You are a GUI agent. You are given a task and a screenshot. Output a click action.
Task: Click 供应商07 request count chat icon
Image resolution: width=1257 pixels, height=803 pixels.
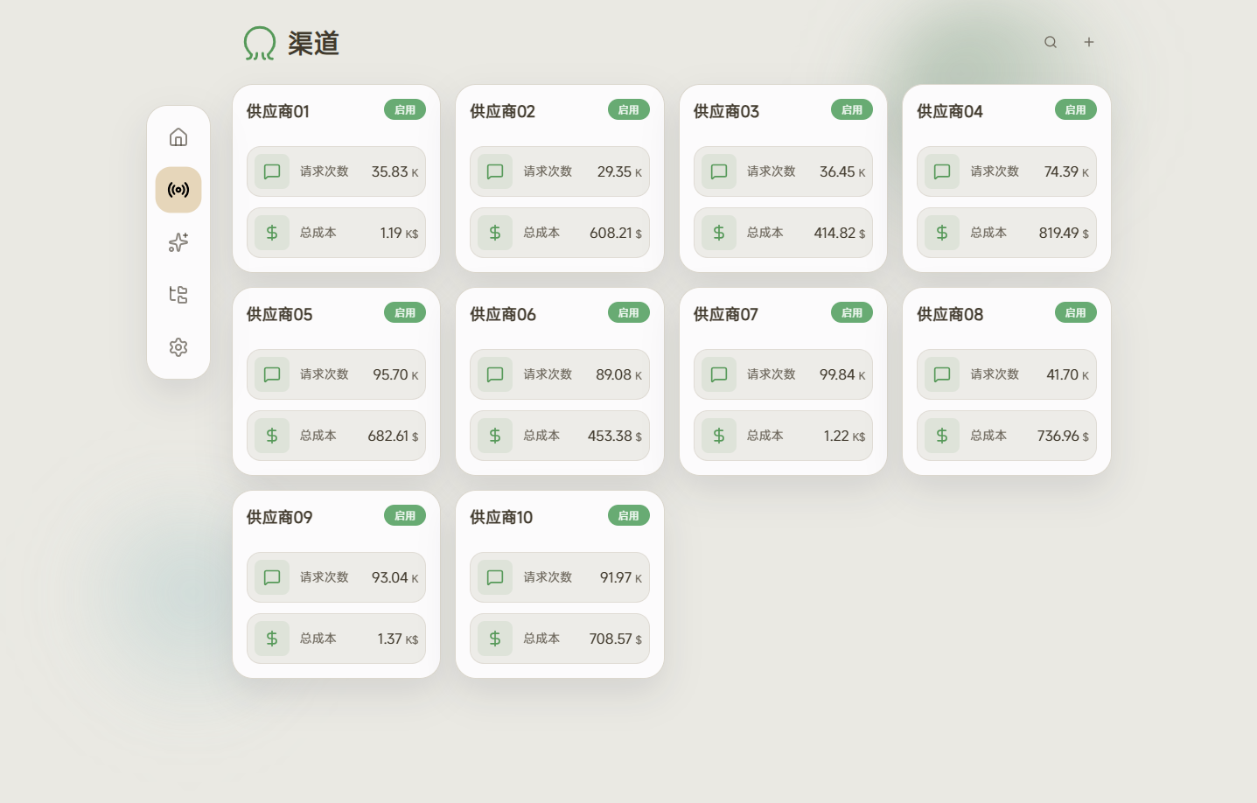pos(719,374)
